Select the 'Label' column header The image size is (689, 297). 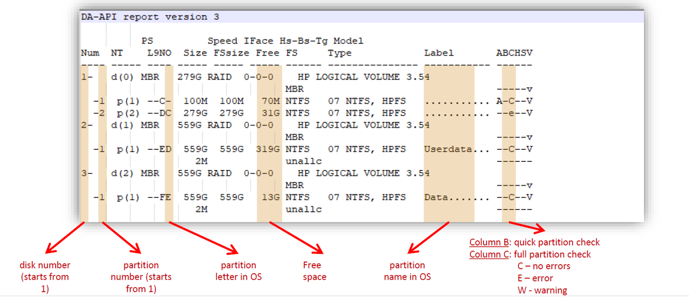click(438, 53)
